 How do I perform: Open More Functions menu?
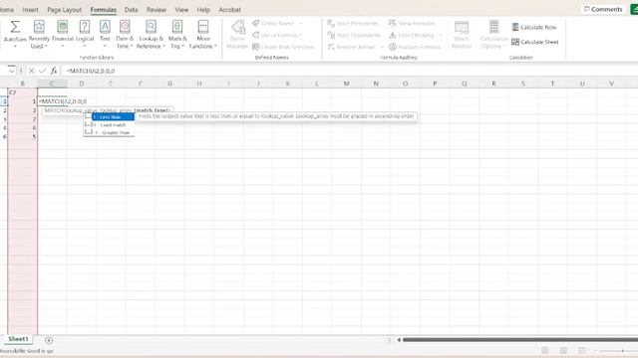coord(203,35)
